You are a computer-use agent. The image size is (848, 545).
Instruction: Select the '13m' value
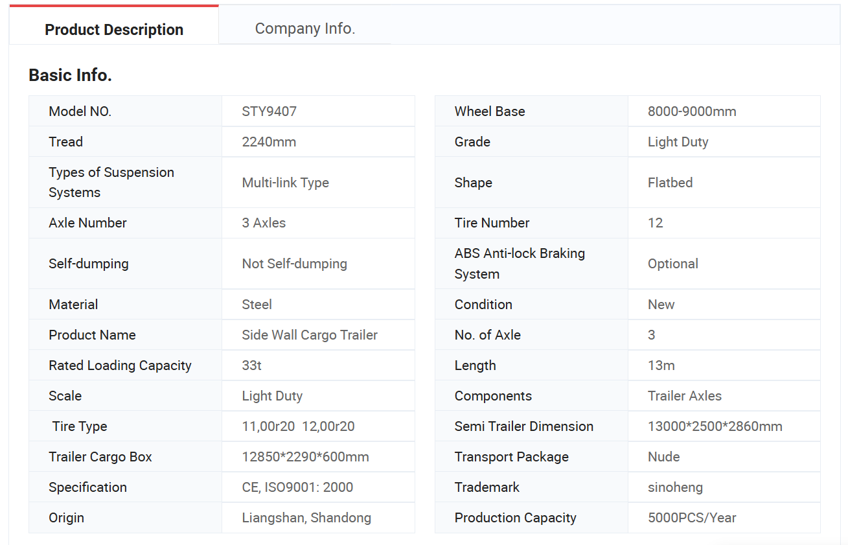661,365
